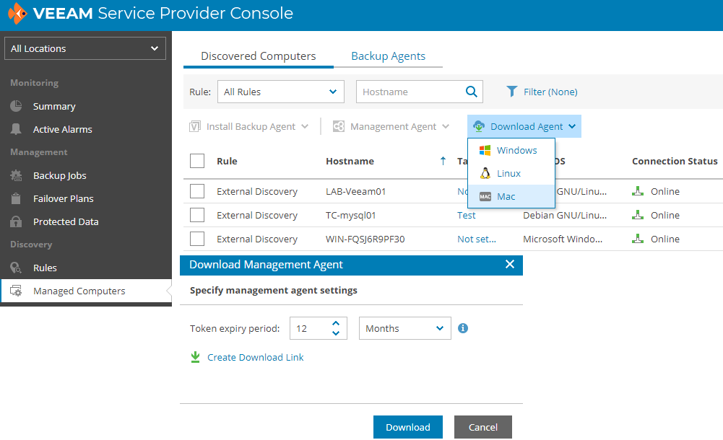Check the LAB-Veeam01 row checkbox
The image size is (723, 440).
(x=197, y=191)
